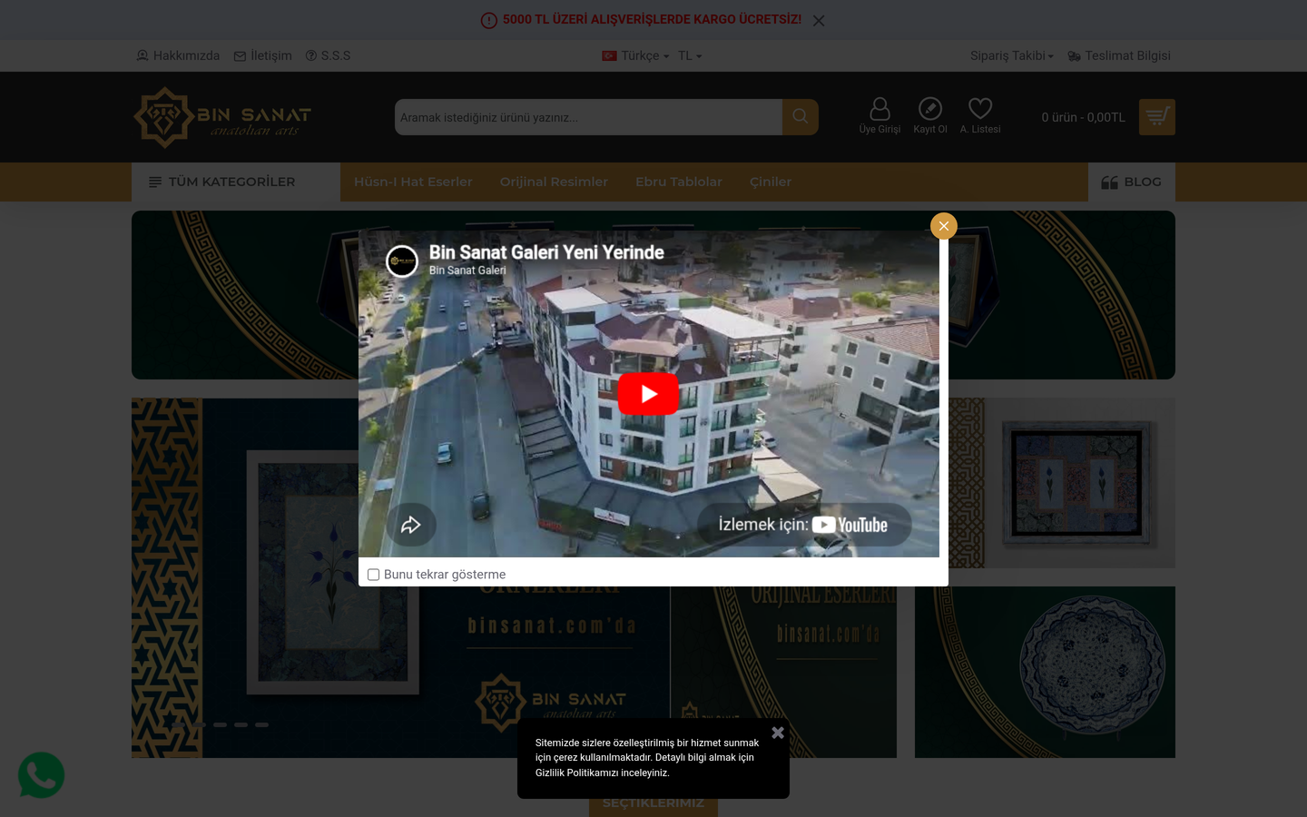
Task: Click the cart total 0 ürün text
Action: click(1083, 117)
